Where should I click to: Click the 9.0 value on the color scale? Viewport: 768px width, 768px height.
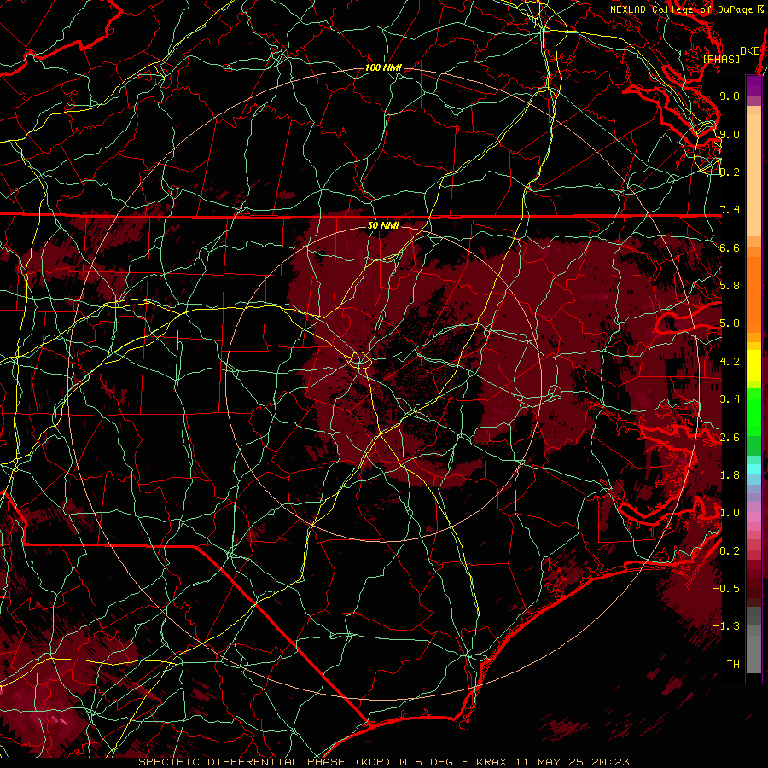[730, 134]
